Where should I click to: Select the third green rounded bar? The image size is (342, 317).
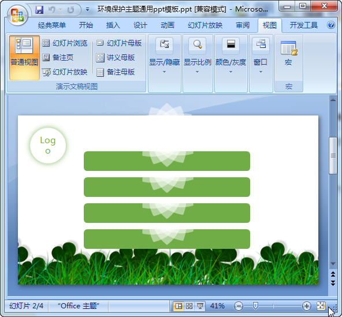(167, 213)
